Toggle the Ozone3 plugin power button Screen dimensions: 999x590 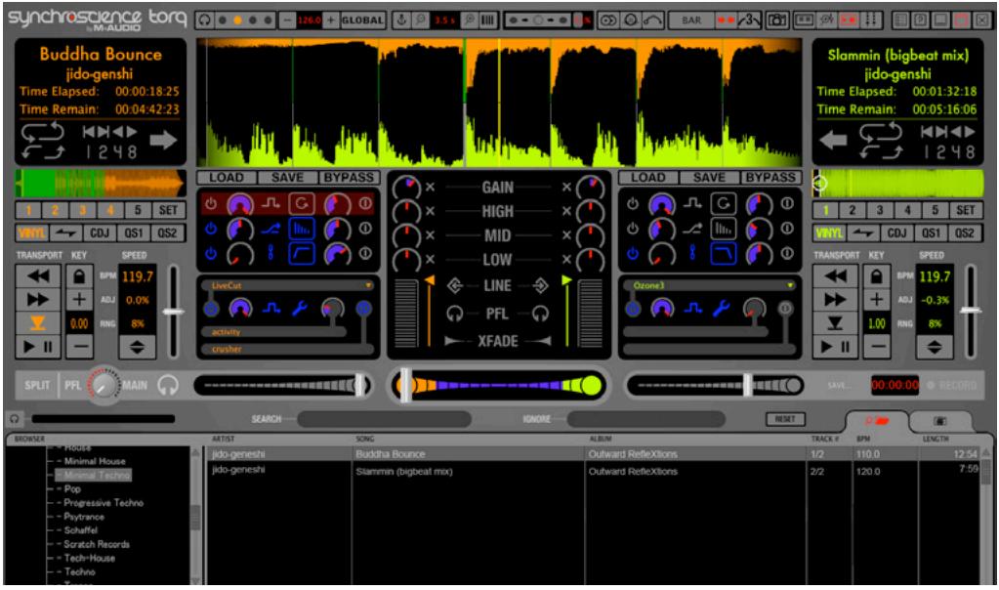pos(633,309)
